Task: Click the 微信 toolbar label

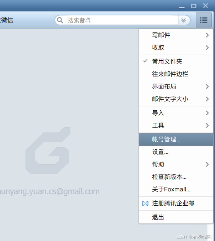Action: click(x=7, y=20)
